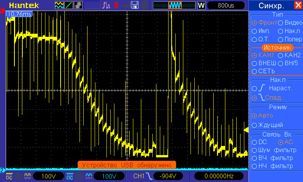Click the trigger level arrow on right edge
This screenshot has height=182, width=303.
coord(246,130)
